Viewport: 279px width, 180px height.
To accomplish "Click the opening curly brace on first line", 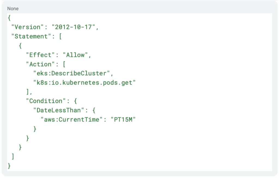I will (x=9, y=18).
